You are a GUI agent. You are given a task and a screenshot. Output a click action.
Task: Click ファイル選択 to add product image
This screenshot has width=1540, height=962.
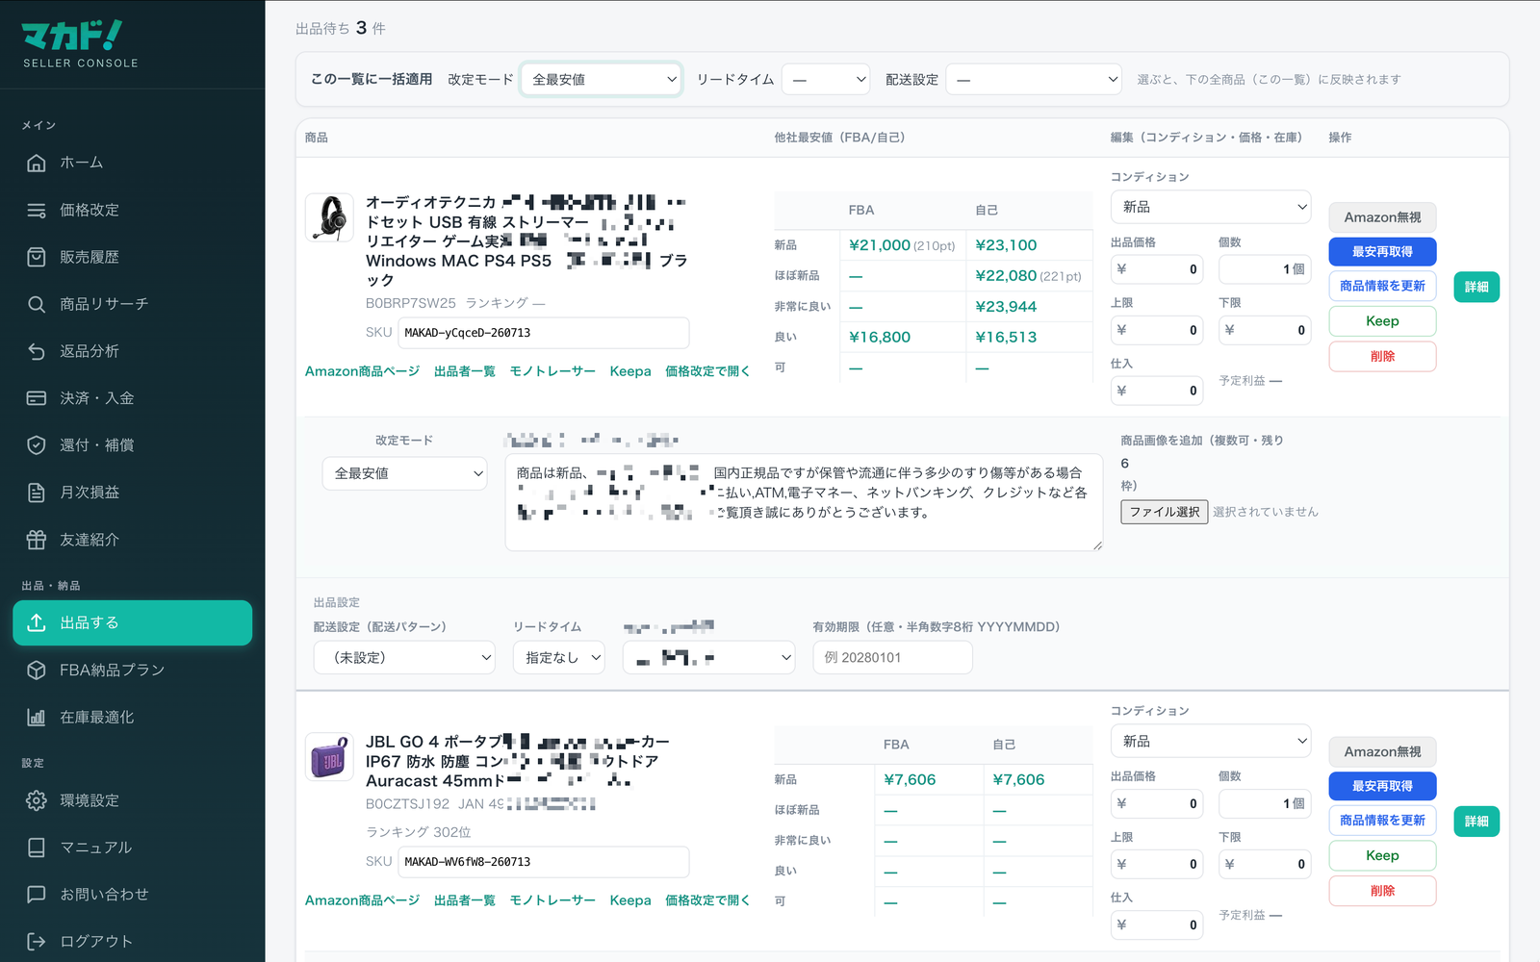pyautogui.click(x=1165, y=512)
